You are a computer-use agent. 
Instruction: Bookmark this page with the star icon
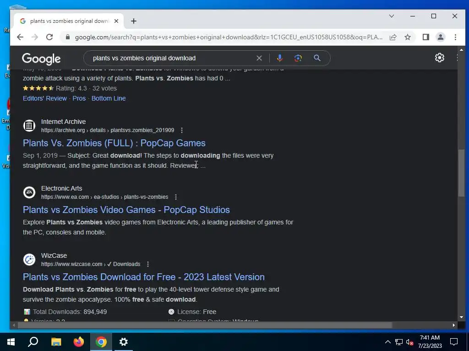pyautogui.click(x=407, y=37)
